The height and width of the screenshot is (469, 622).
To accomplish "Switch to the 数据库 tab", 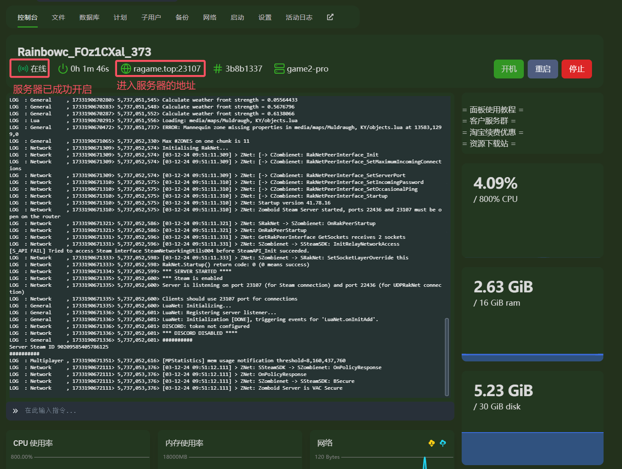I will click(x=89, y=18).
